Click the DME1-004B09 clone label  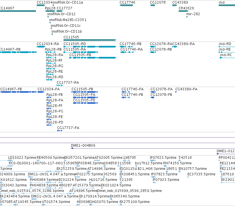click(x=83, y=146)
